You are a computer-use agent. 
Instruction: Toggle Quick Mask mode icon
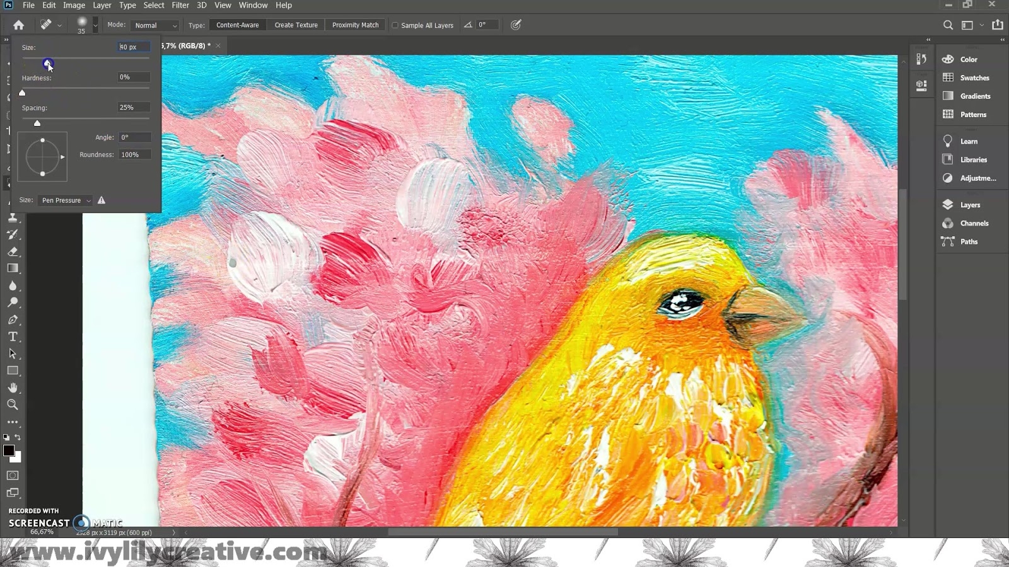[13, 476]
